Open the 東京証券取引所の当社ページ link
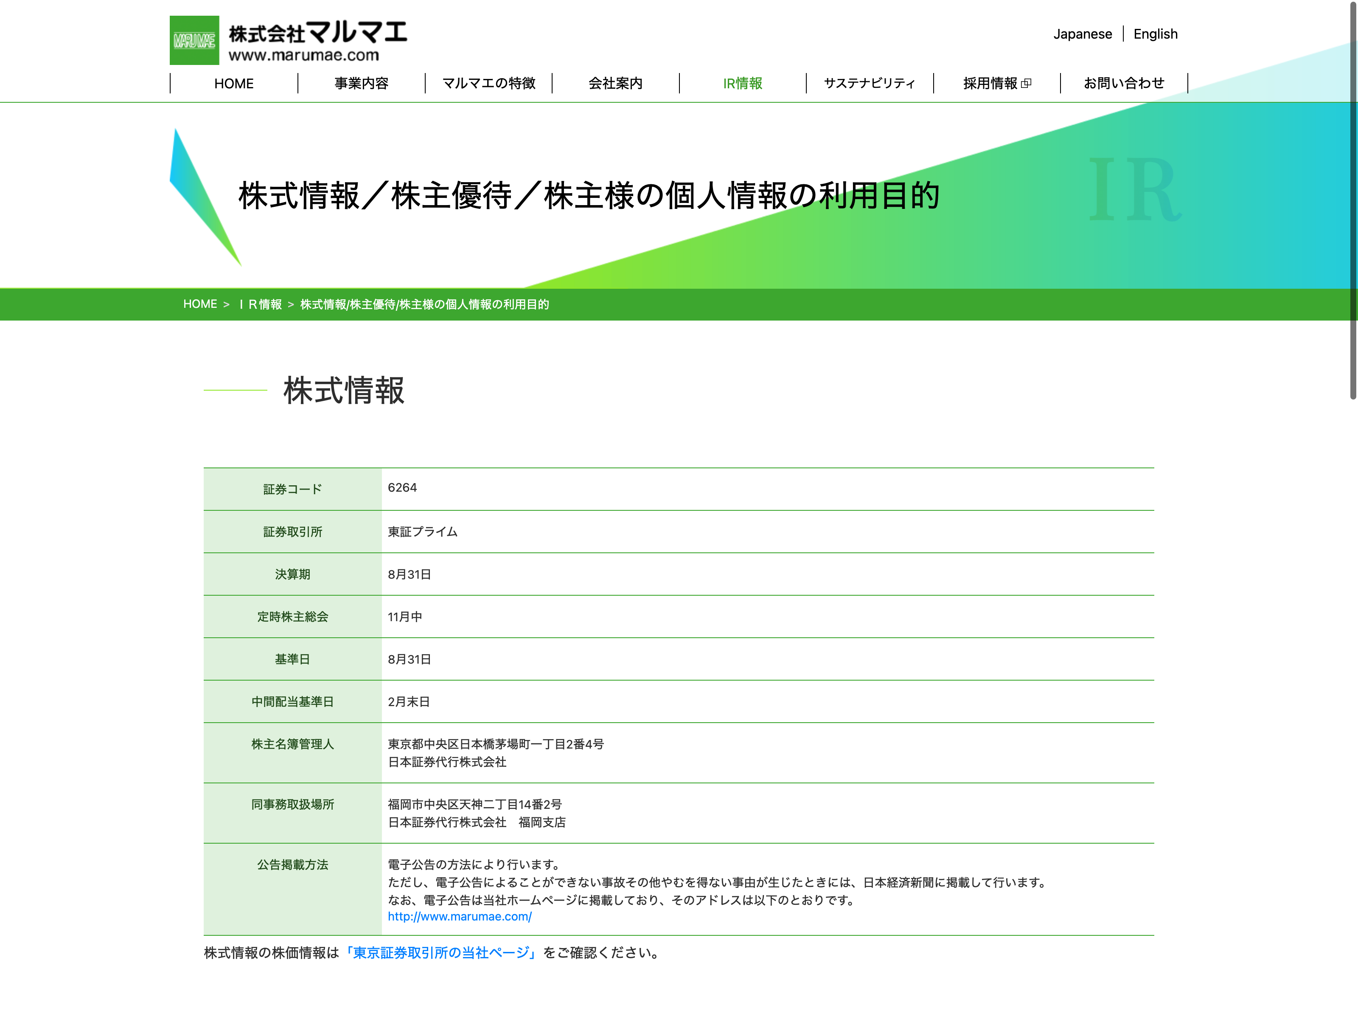1358x1019 pixels. pyautogui.click(x=440, y=953)
